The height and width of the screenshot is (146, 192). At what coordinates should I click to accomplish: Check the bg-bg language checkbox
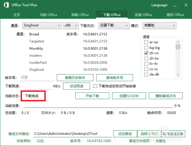[146, 48]
